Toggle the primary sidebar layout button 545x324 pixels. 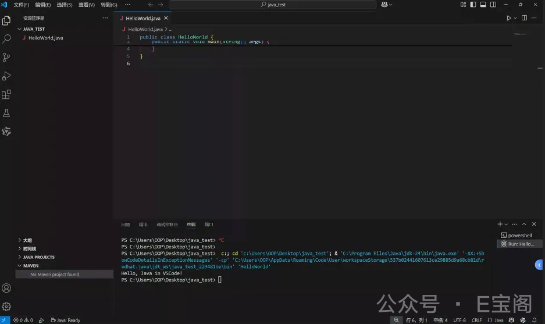tap(473, 5)
